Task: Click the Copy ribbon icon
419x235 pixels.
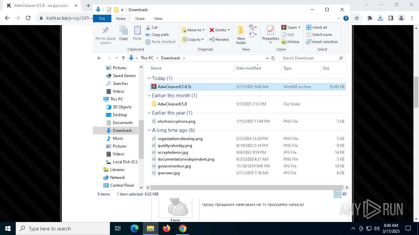Action: [x=123, y=33]
